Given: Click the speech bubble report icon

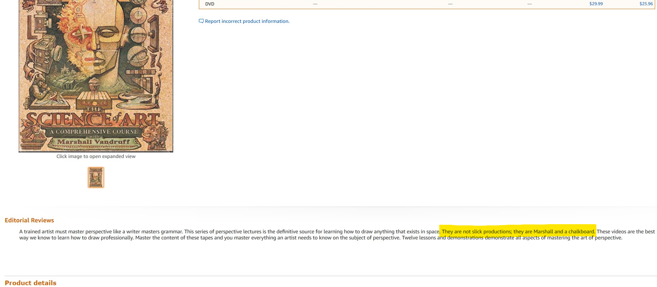Looking at the screenshot, I should point(201,21).
